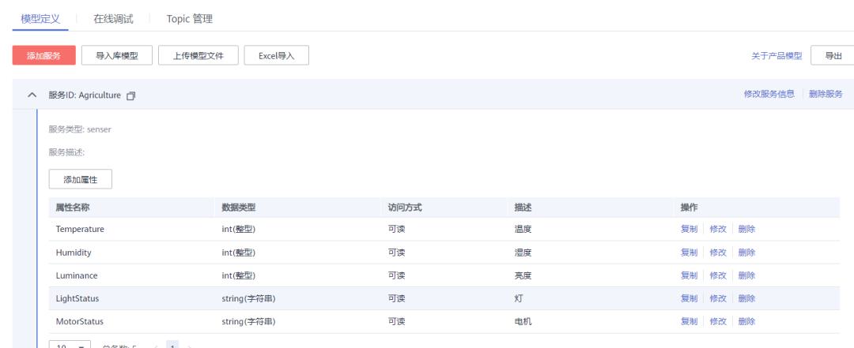
Task: Click the Excel导入 button
Action: tap(277, 55)
